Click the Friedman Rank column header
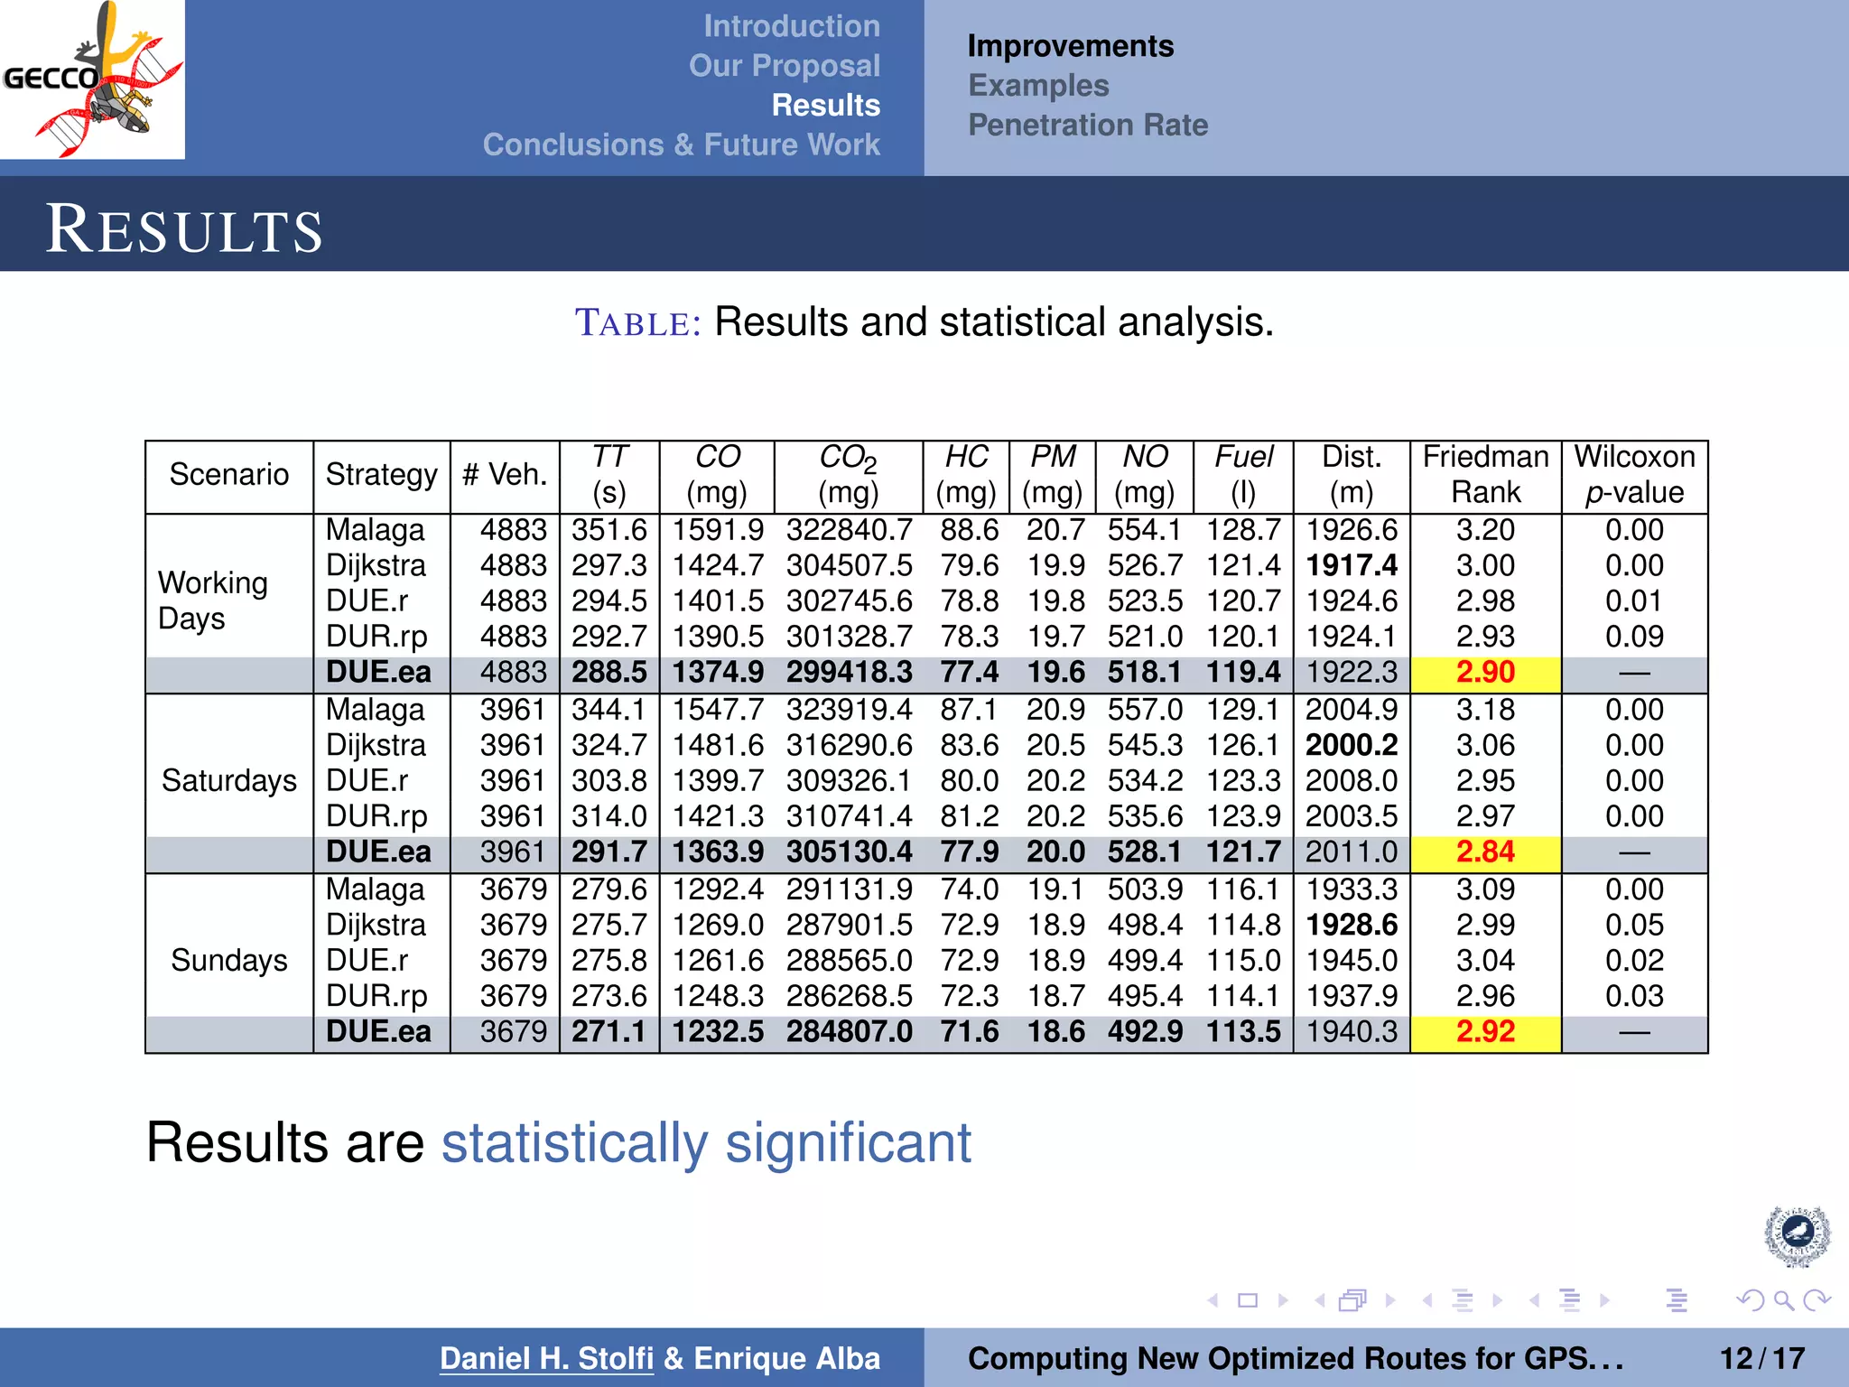Screen dimensions: 1849x1387 pyautogui.click(x=1485, y=474)
